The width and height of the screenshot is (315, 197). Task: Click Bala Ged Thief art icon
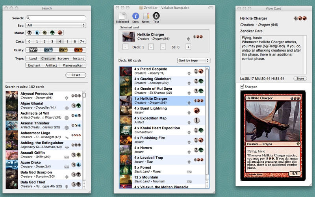(x=12, y=184)
